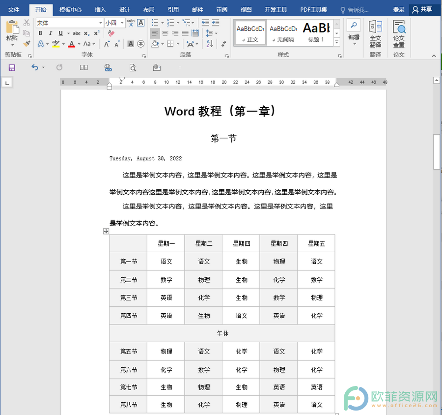
Task: Toggle Bold formatting
Action: (40, 33)
